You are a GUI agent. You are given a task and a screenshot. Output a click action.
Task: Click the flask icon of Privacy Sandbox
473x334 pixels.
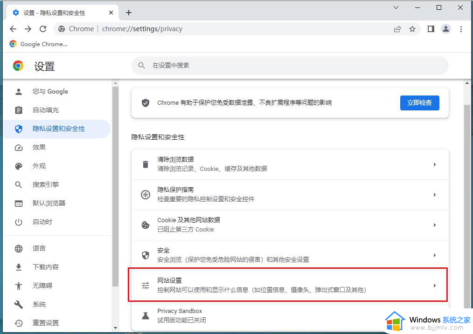(146, 316)
